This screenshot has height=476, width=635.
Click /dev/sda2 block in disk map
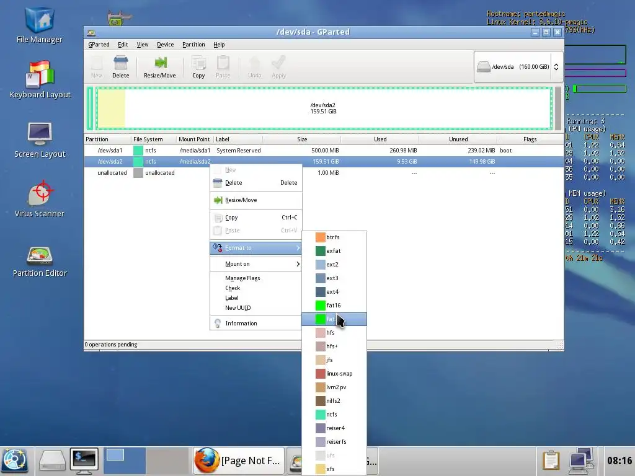[x=324, y=108]
